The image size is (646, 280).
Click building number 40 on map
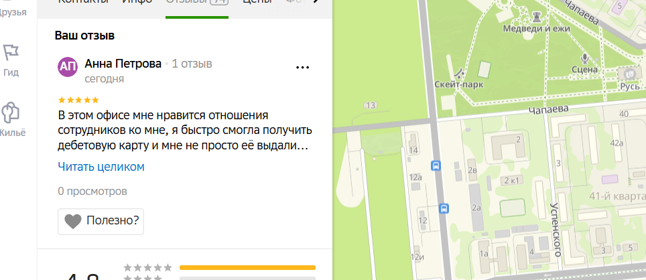coord(624,114)
